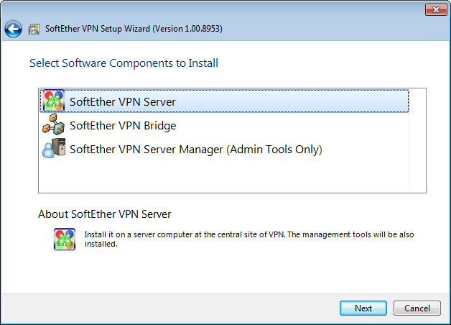
Task: Go back using the blue arrow button
Action: (13, 29)
